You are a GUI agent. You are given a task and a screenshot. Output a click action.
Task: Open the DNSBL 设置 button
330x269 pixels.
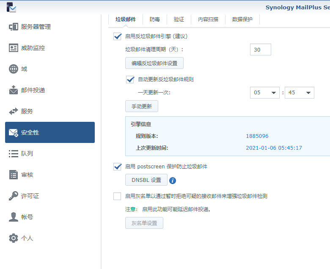click(x=146, y=180)
